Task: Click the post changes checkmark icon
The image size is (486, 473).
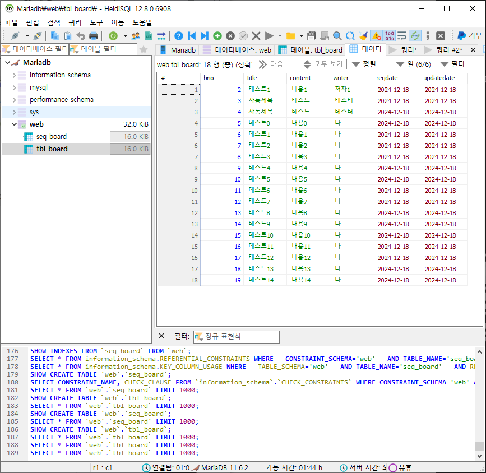Action: coord(243,36)
